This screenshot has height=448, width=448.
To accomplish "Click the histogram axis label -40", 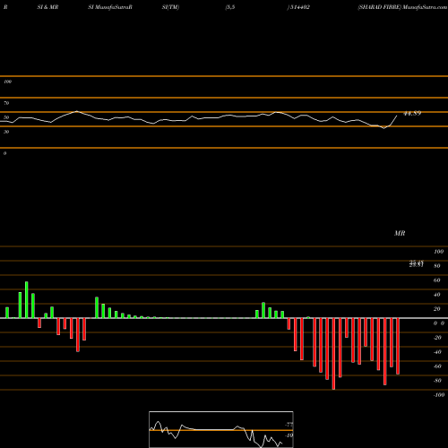I will click(x=437, y=352).
